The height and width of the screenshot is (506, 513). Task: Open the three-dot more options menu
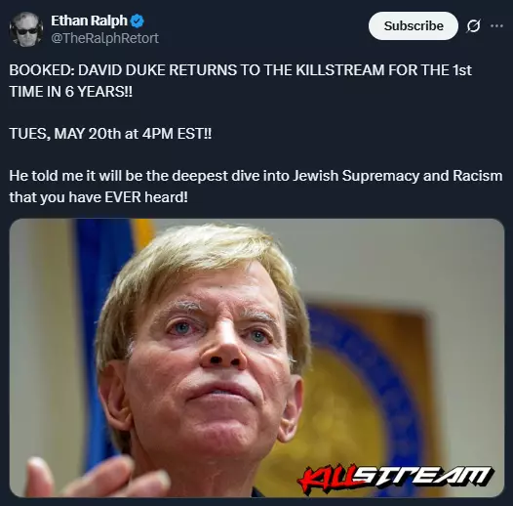pos(496,26)
